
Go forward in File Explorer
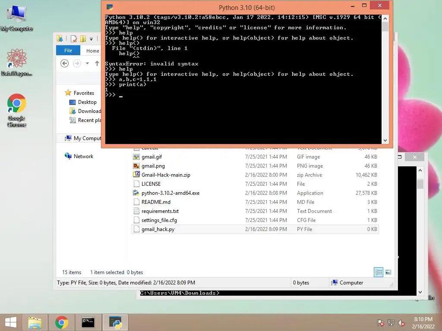(x=77, y=63)
